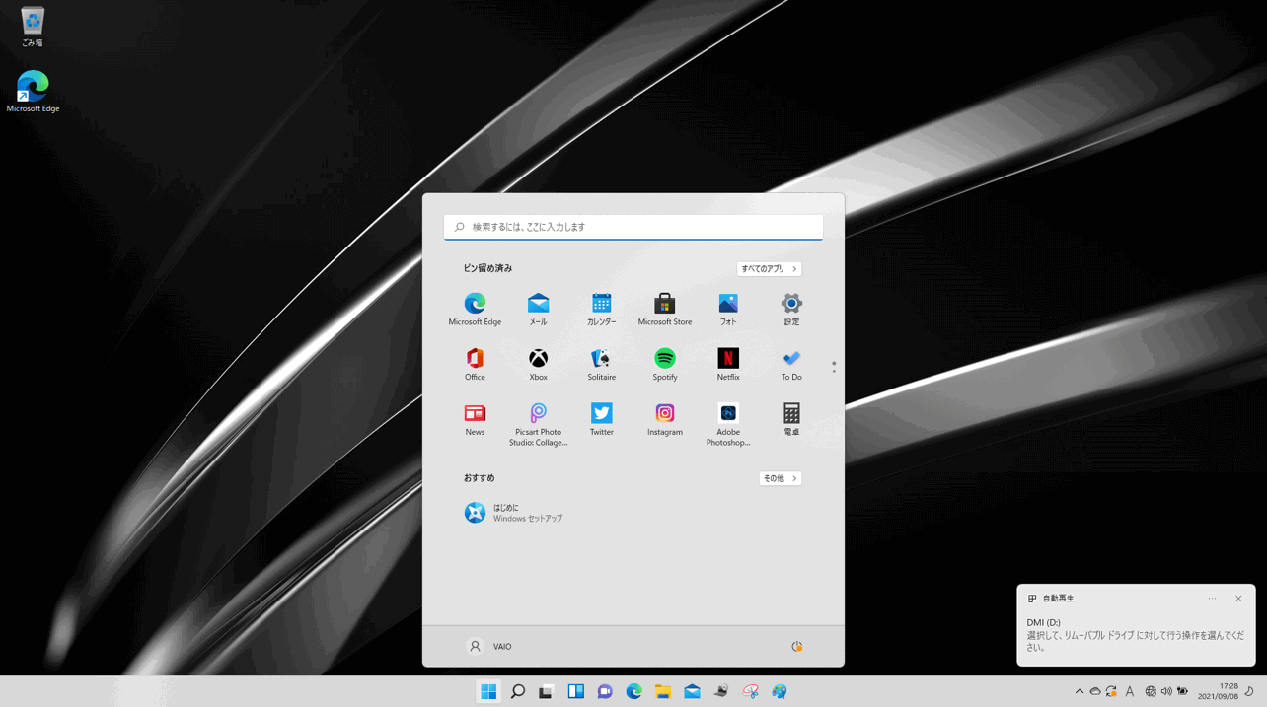Open notification center moon icon

(1249, 691)
